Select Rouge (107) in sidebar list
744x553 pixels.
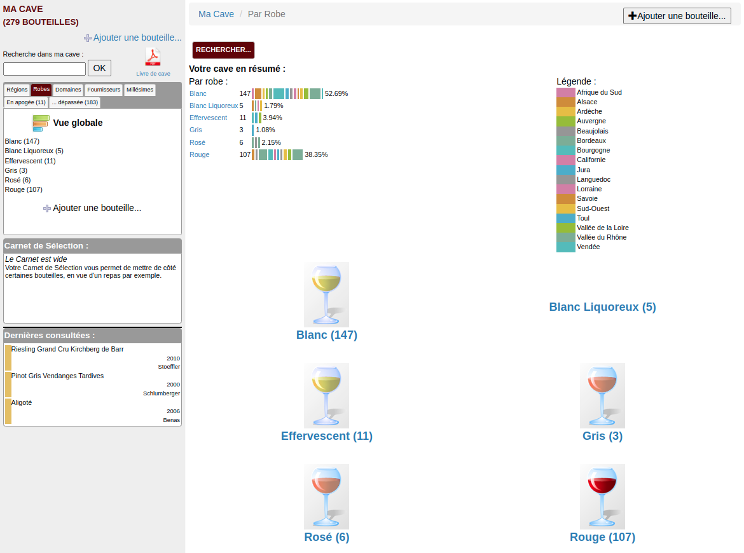tap(24, 189)
